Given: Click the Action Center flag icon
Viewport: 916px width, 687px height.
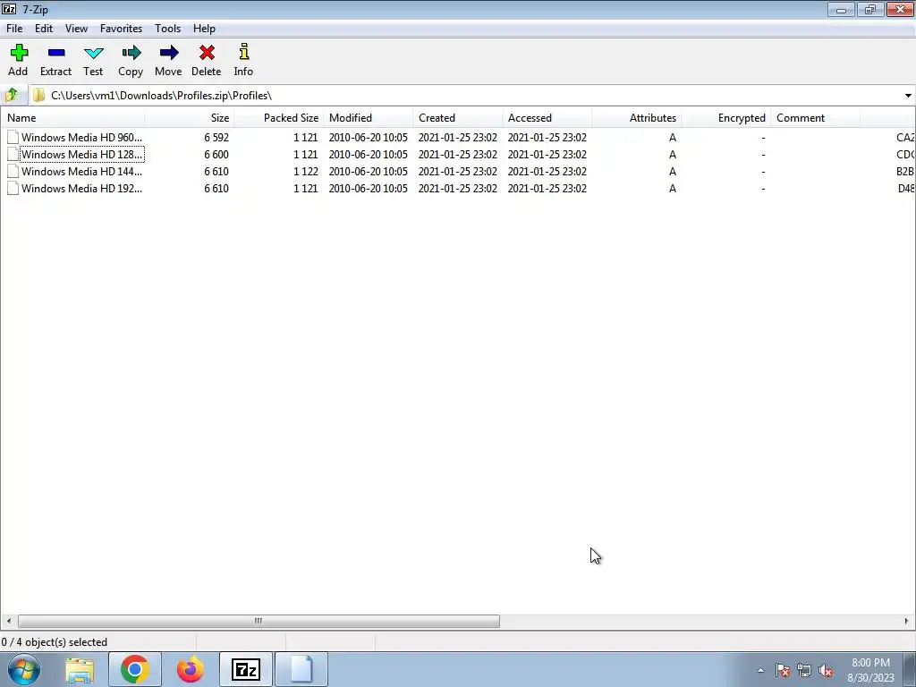Looking at the screenshot, I should coord(783,670).
